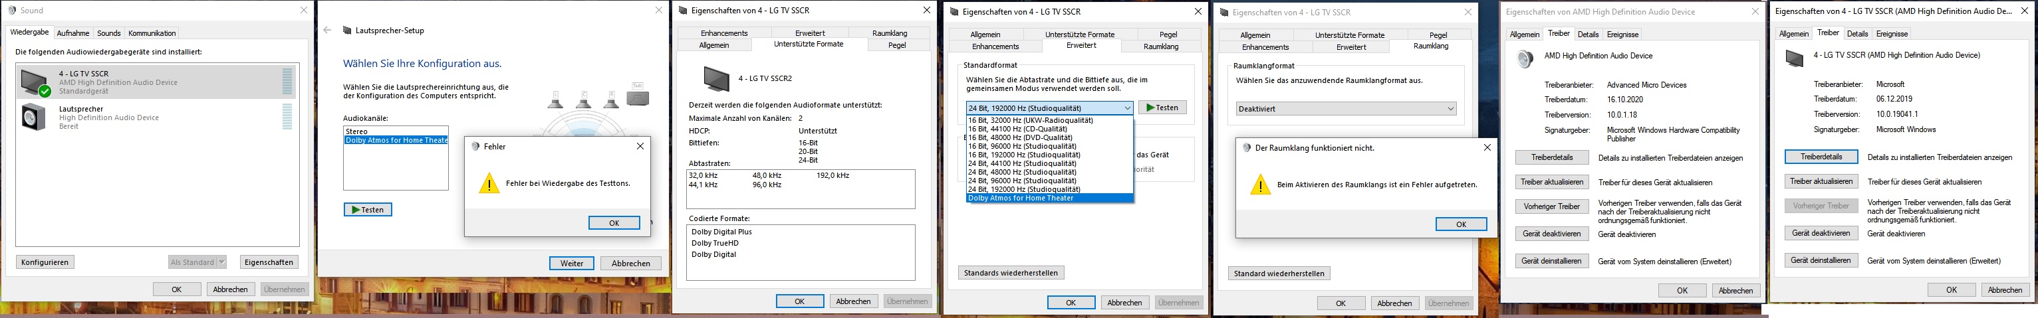
Task: Click the left speaker L in the setup diagram
Action: point(555,100)
